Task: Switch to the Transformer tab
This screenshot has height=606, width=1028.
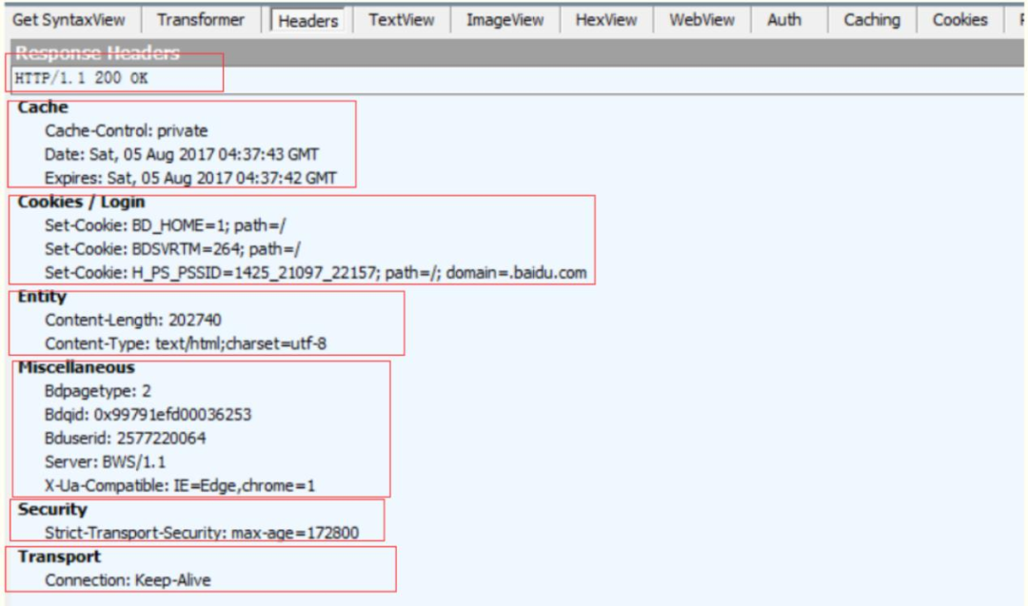Action: [x=201, y=20]
